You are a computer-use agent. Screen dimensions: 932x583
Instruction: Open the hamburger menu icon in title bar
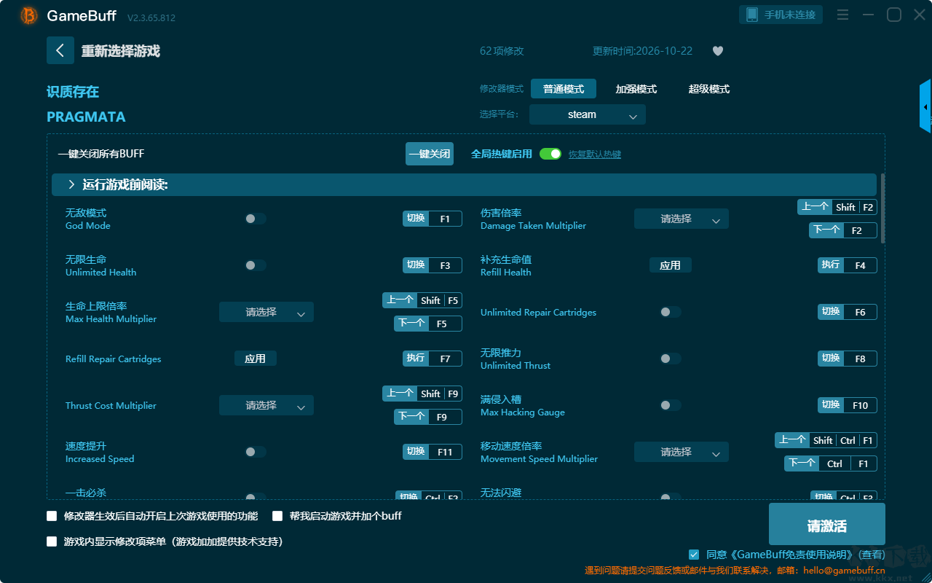click(x=842, y=15)
